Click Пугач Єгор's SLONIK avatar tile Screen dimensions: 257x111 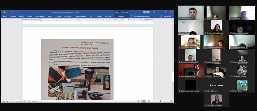[242, 85]
